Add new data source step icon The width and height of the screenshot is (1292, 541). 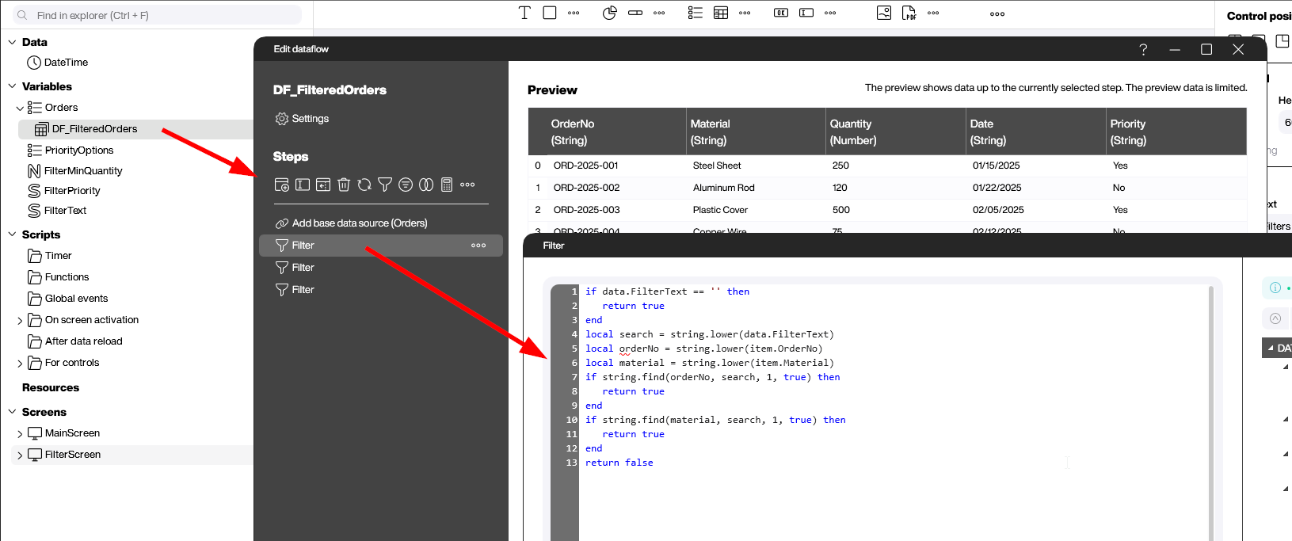(282, 185)
